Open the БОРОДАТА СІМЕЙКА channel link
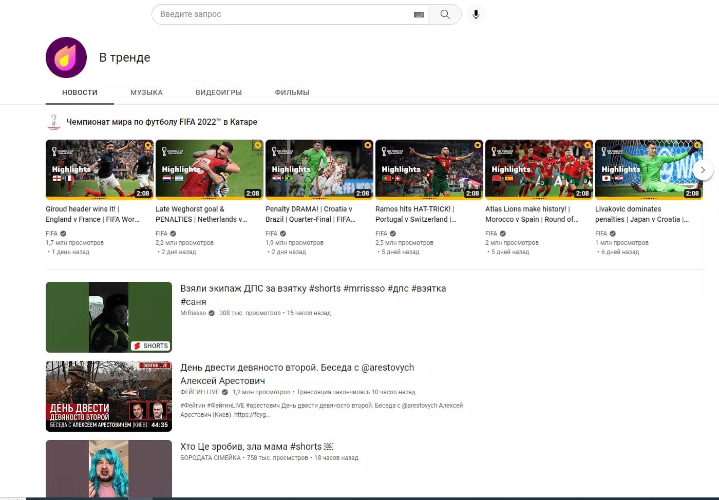The image size is (719, 500). [x=210, y=458]
